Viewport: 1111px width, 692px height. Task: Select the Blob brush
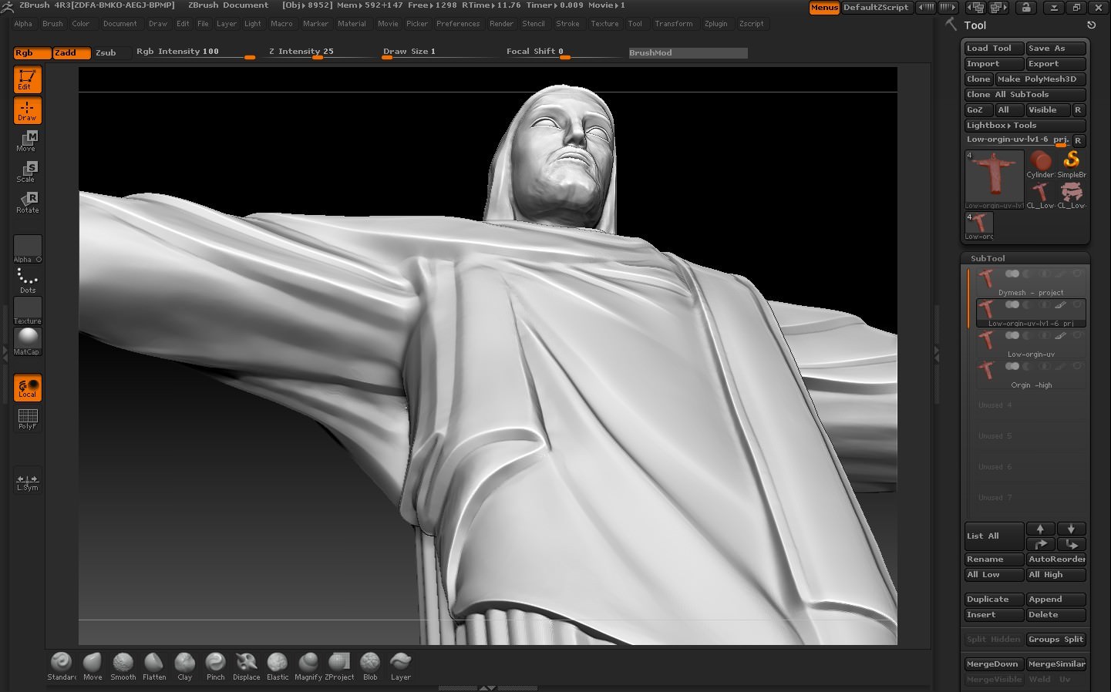tap(370, 667)
